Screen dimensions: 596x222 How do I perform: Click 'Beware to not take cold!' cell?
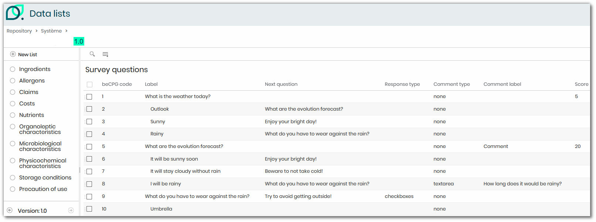pyautogui.click(x=294, y=171)
